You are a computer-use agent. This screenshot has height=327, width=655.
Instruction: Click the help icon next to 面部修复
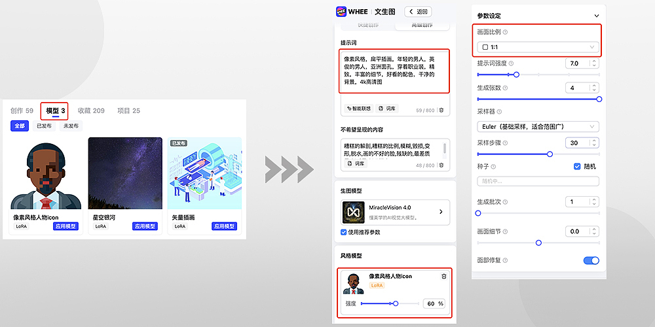505,261
